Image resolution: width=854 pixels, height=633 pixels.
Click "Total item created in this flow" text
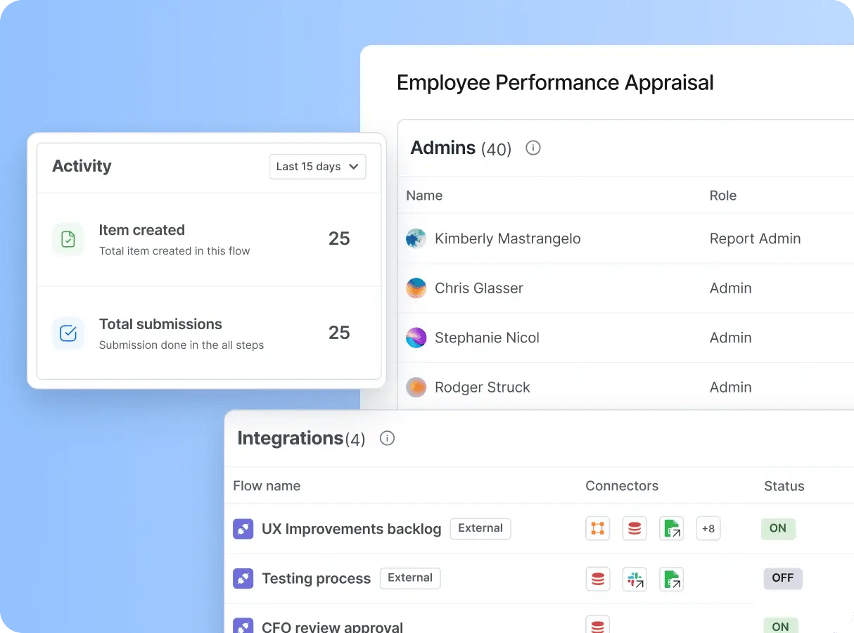[x=174, y=251]
